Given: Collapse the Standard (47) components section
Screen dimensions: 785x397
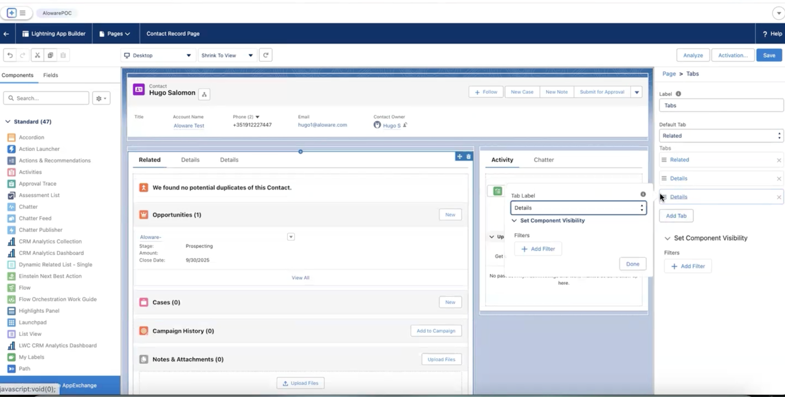Looking at the screenshot, I should pyautogui.click(x=8, y=121).
